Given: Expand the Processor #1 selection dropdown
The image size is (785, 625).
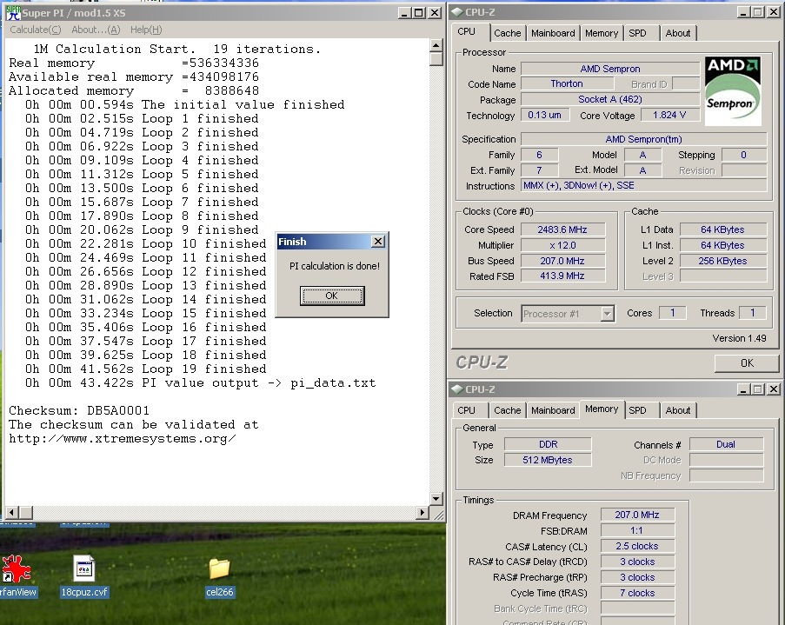Looking at the screenshot, I should click(x=608, y=314).
